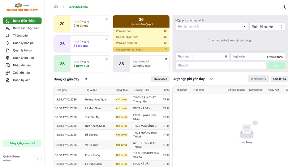Click Xem tất cả for Lượt nộp phí

coord(279,79)
